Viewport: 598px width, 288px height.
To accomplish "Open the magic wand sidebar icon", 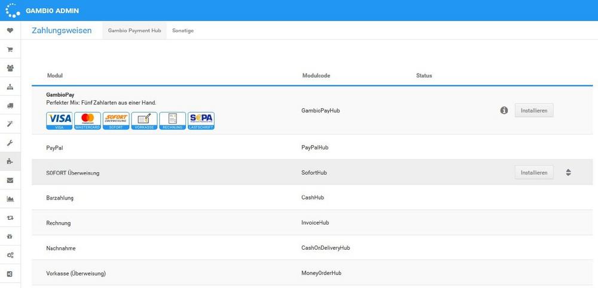I will (10, 124).
